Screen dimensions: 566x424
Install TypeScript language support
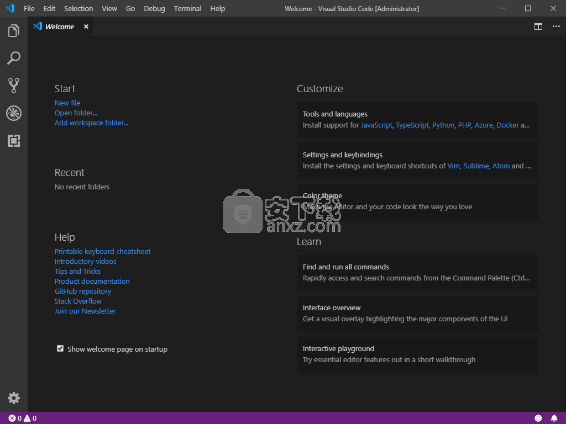412,125
